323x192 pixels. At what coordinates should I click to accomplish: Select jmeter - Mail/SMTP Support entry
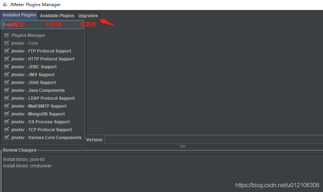pyautogui.click(x=39, y=106)
